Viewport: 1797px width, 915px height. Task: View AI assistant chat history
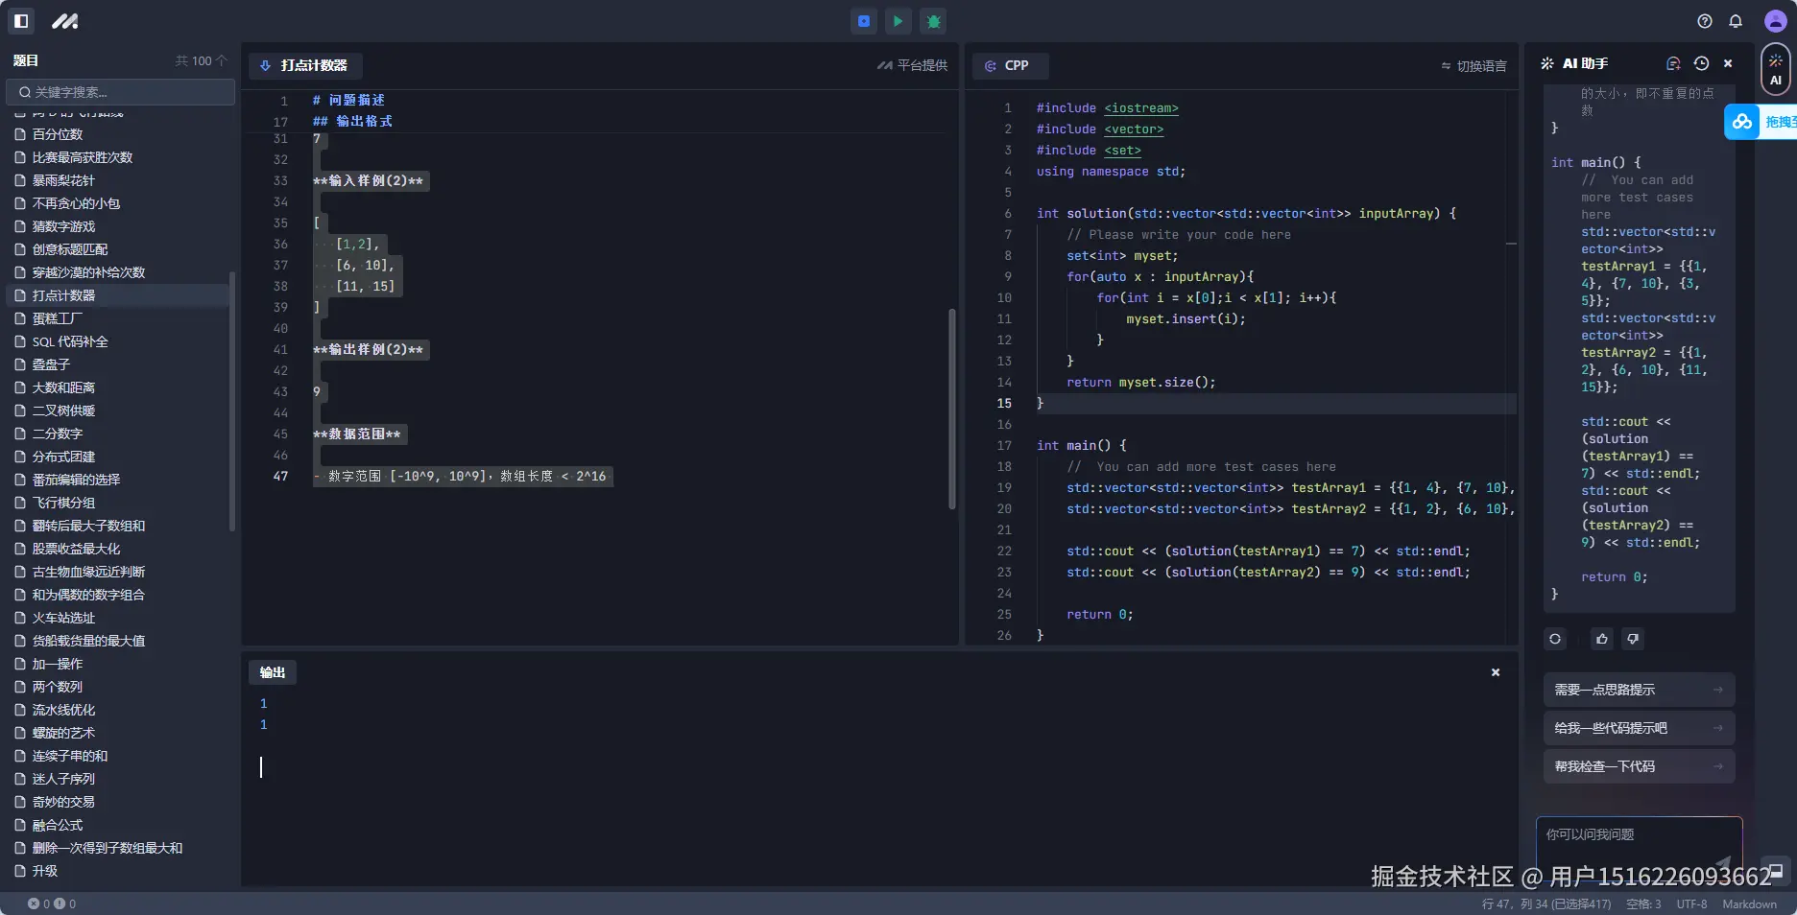coord(1701,63)
